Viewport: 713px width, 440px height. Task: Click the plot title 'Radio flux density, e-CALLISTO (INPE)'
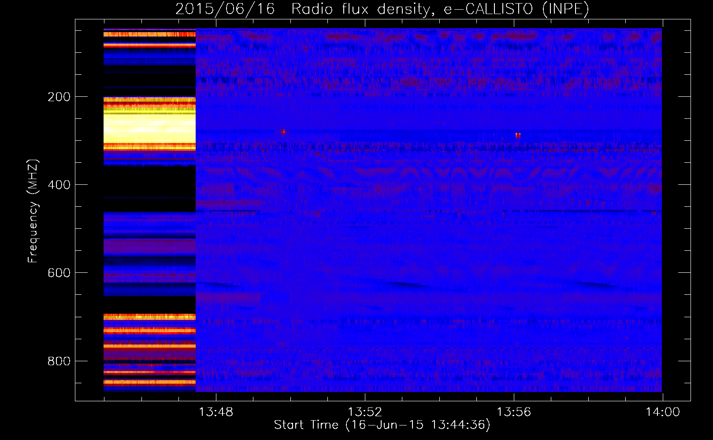[440, 9]
